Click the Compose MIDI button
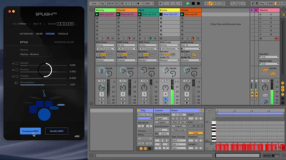 30,131
